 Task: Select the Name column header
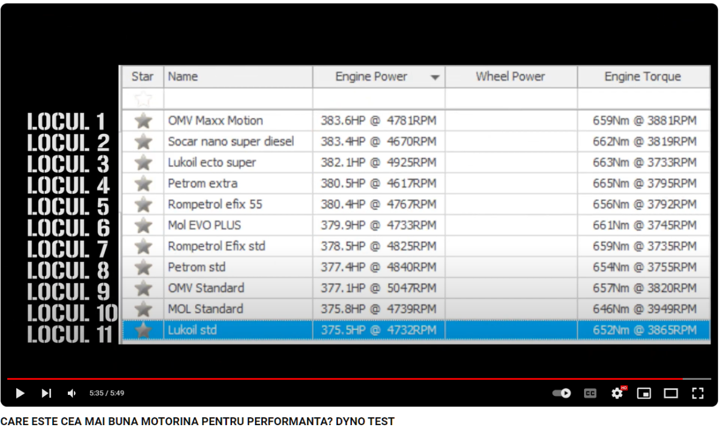tap(237, 77)
